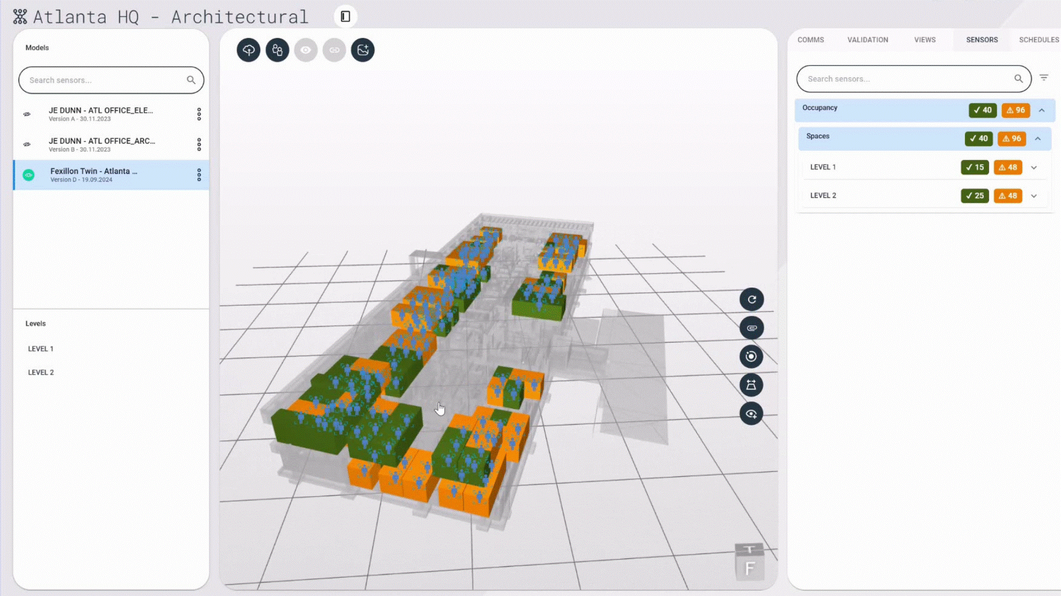Select LEVEL 1 in Levels panel
Image resolution: width=1061 pixels, height=596 pixels.
point(41,349)
